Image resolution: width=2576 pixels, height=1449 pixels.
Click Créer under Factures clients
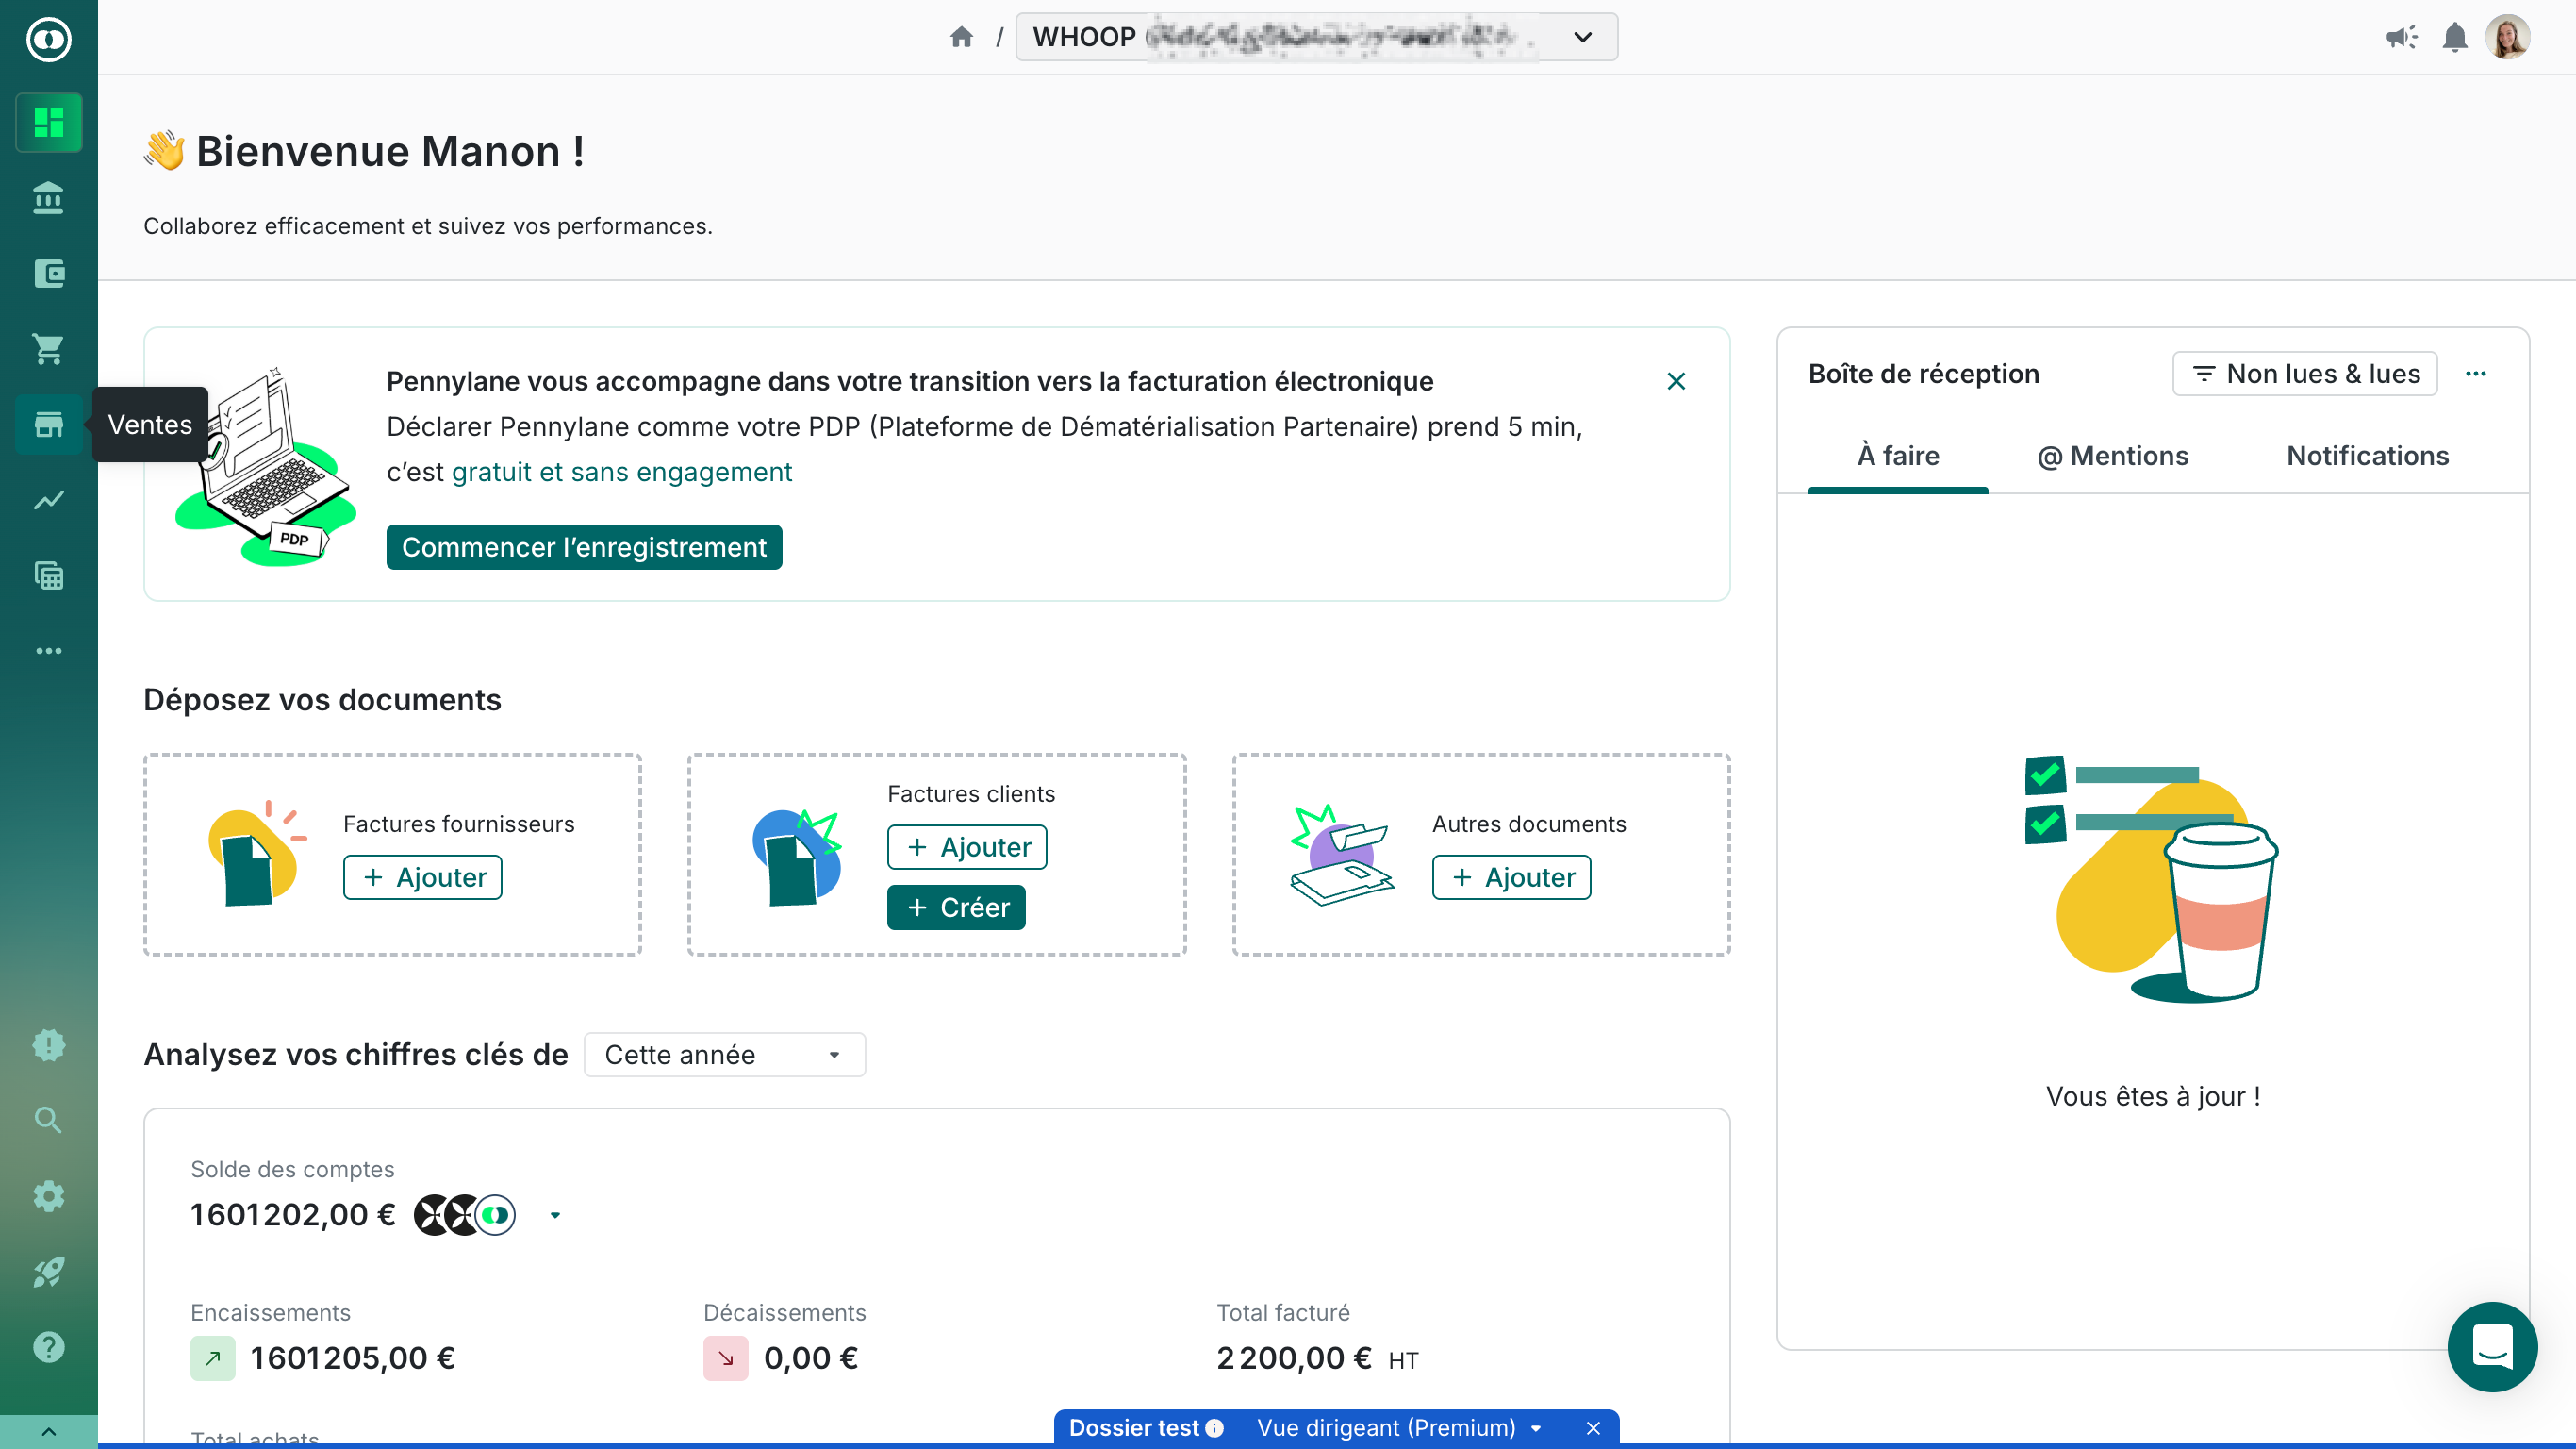956,908
